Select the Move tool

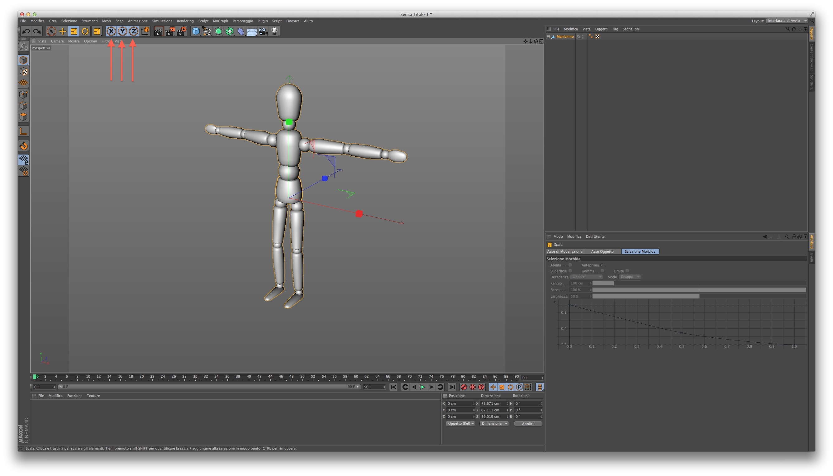(x=62, y=31)
